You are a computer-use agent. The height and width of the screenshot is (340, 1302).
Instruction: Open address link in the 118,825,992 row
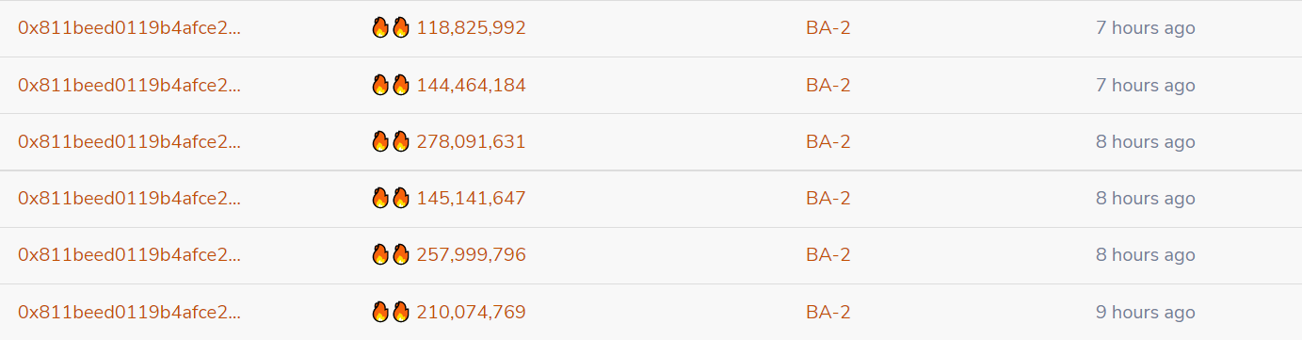pos(129,28)
